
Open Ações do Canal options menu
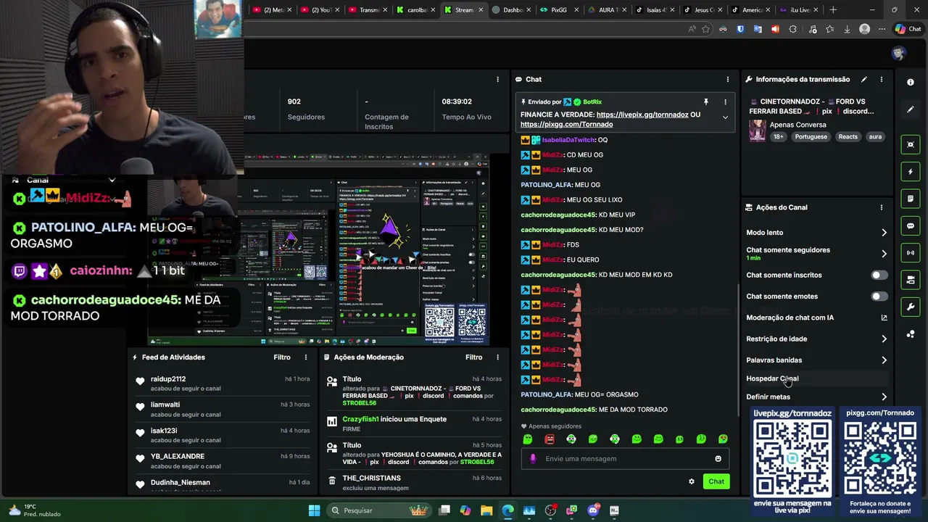tap(882, 207)
